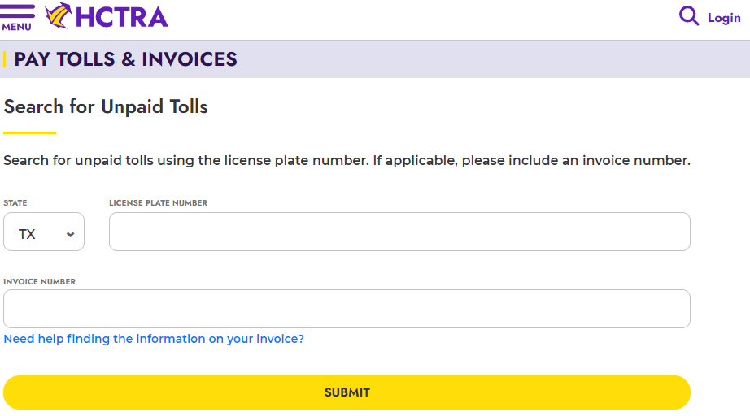Click the yellow underline below the heading

(29, 132)
